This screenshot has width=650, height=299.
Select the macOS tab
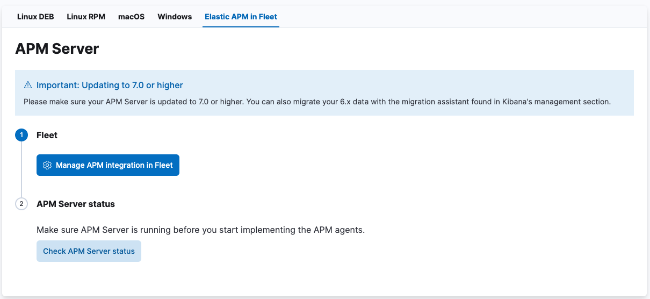click(x=131, y=17)
